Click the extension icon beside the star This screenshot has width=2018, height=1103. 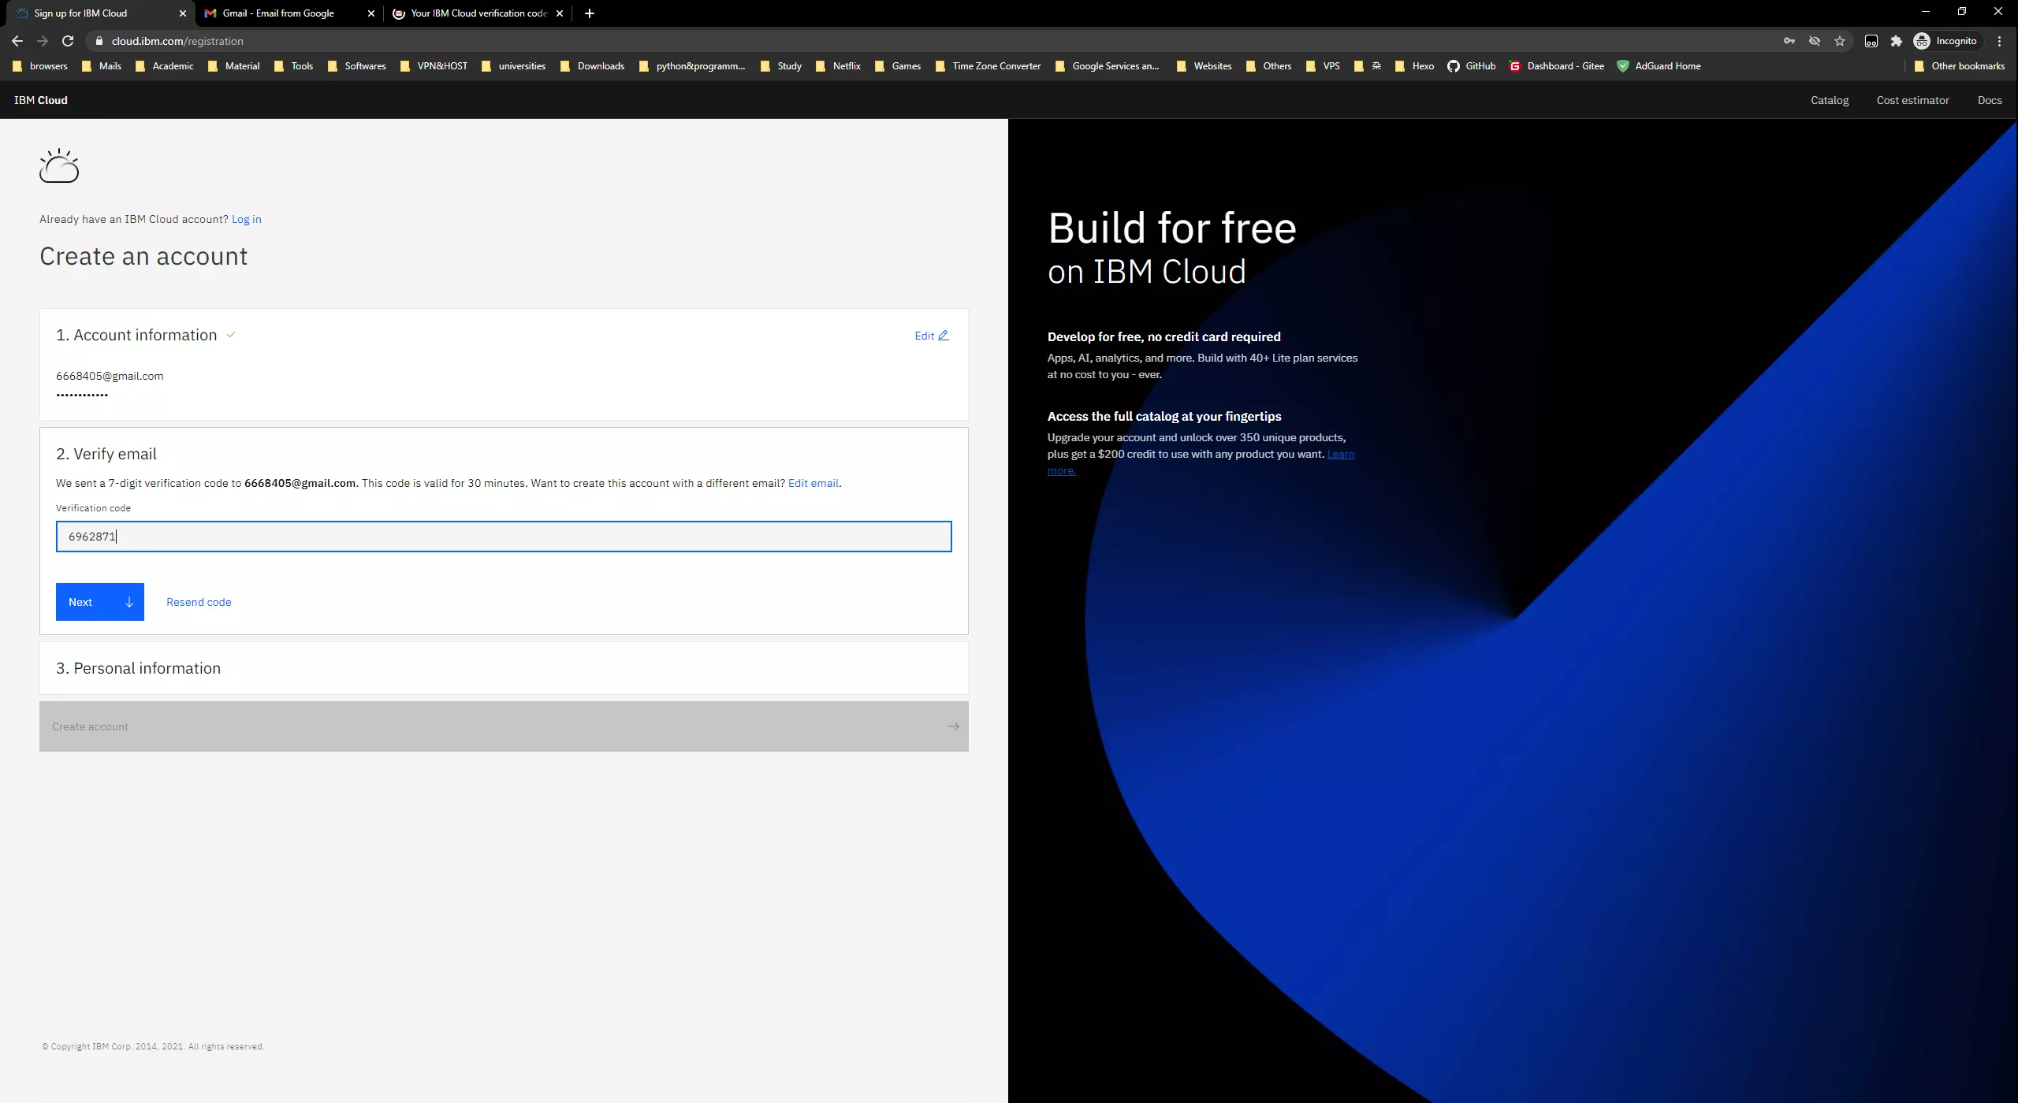pyautogui.click(x=1871, y=41)
